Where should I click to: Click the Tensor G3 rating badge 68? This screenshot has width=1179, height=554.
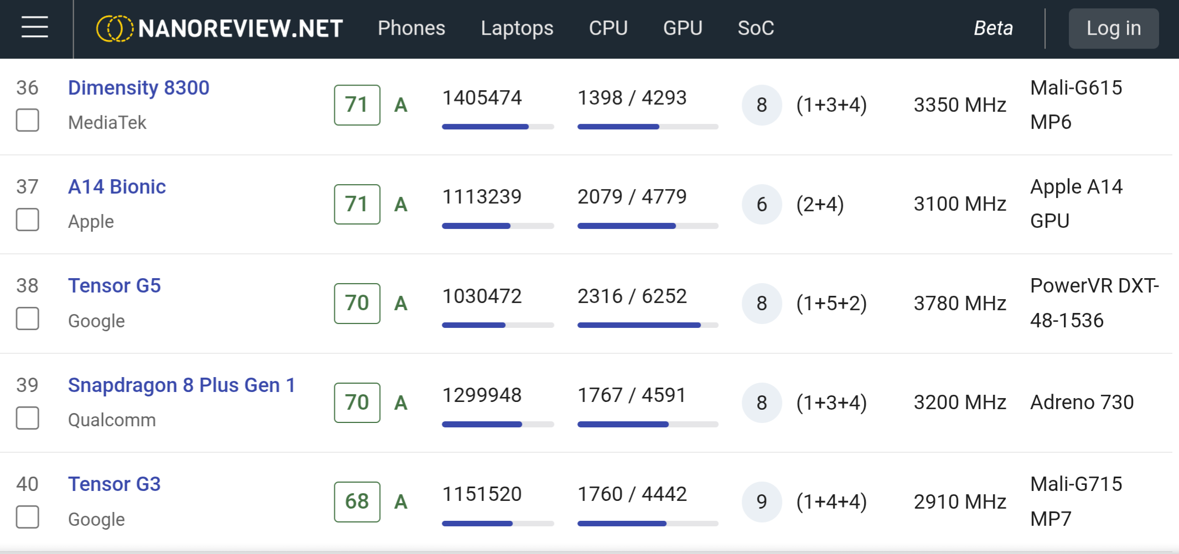(357, 501)
